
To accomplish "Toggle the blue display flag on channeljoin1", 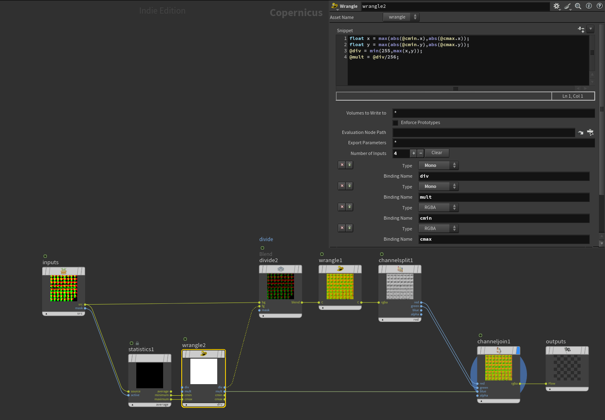I will (518, 350).
